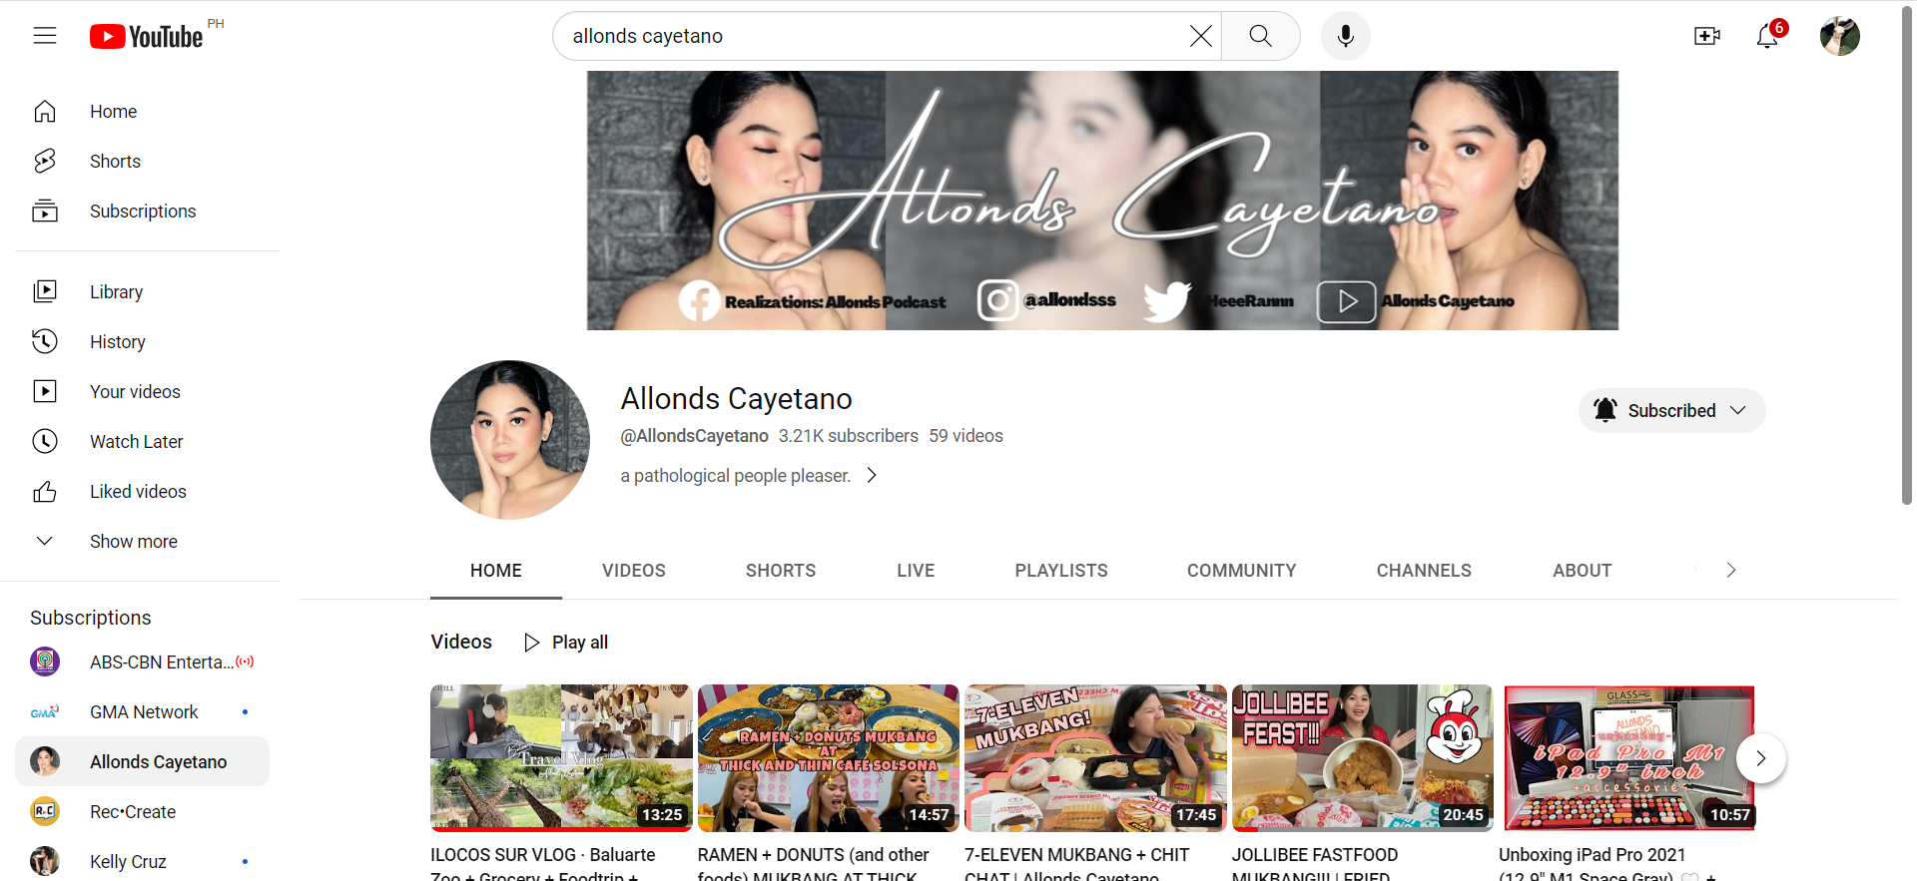The width and height of the screenshot is (1917, 881).
Task: Click the Watch Later clock icon
Action: 45,441
